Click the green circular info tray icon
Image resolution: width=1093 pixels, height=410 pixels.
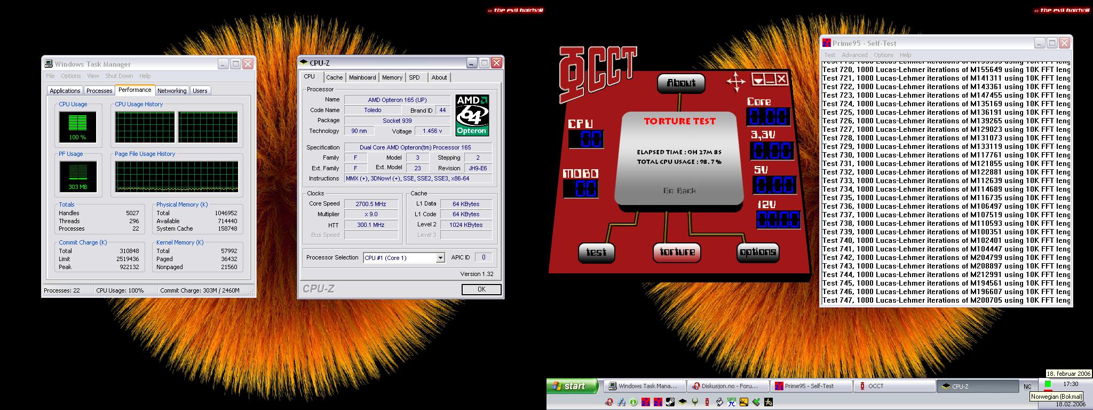pyautogui.click(x=633, y=402)
